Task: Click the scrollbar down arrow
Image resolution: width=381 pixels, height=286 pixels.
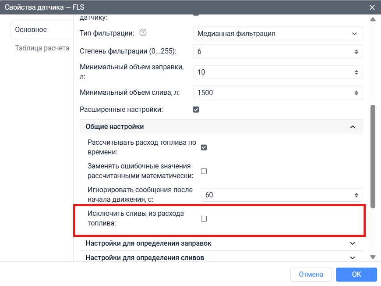Action: 373,257
